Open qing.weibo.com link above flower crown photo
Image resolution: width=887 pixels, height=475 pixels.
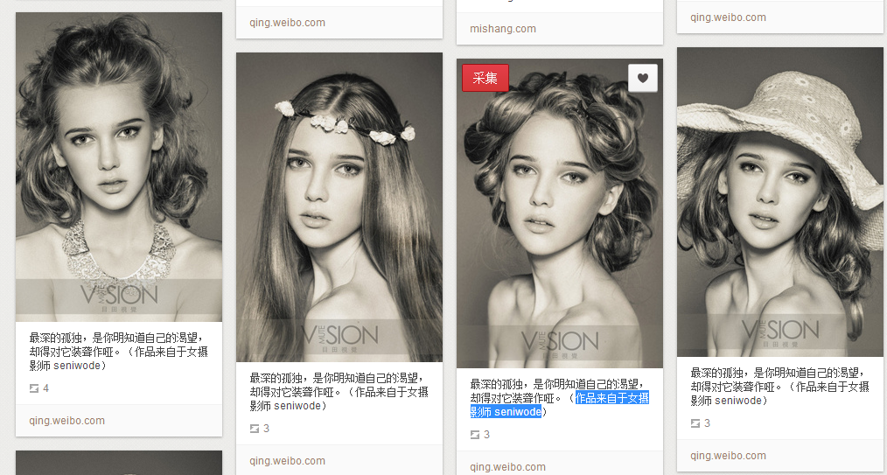(x=287, y=23)
